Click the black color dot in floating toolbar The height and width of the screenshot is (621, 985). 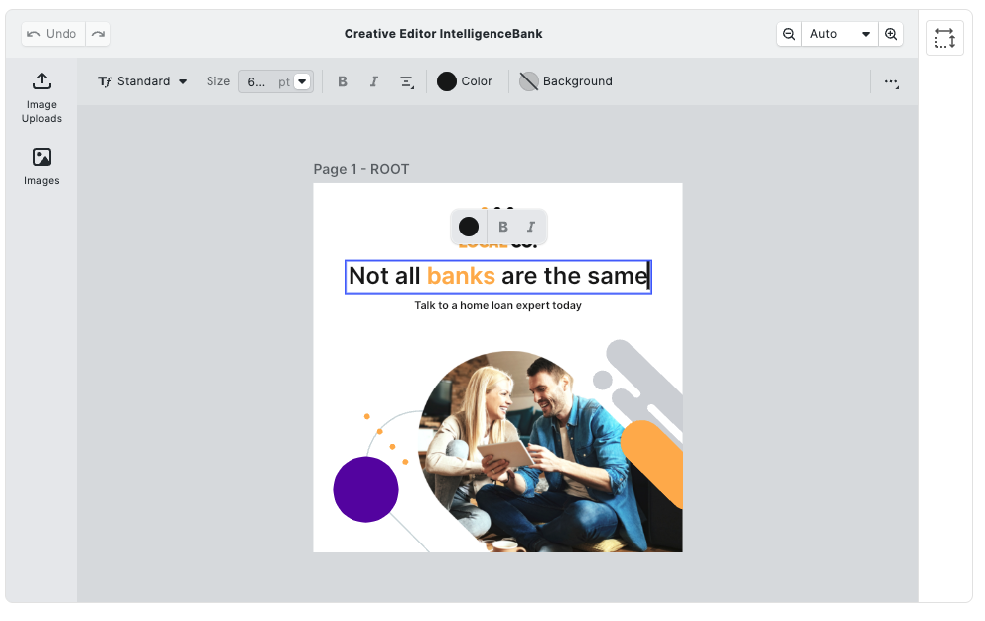point(469,227)
